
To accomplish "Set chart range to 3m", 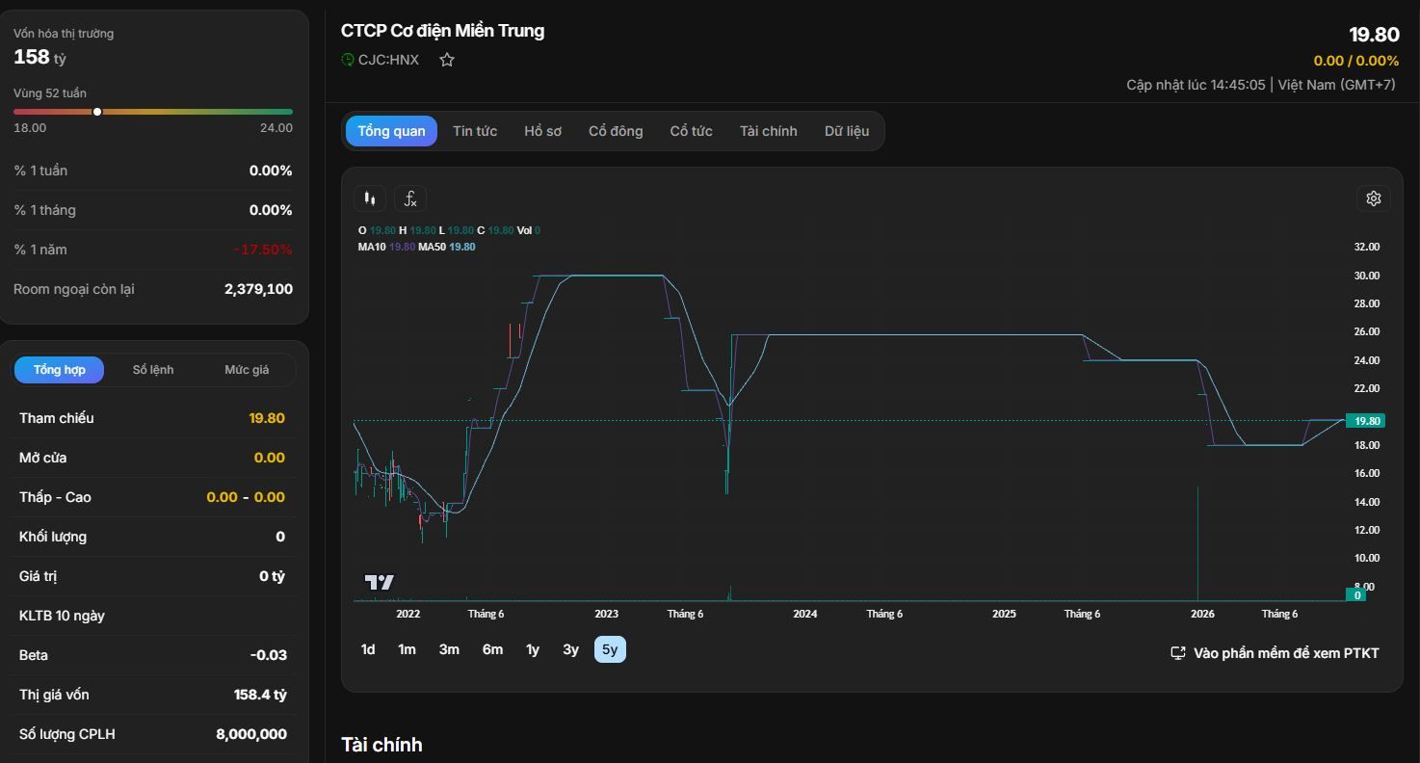I will point(449,649).
